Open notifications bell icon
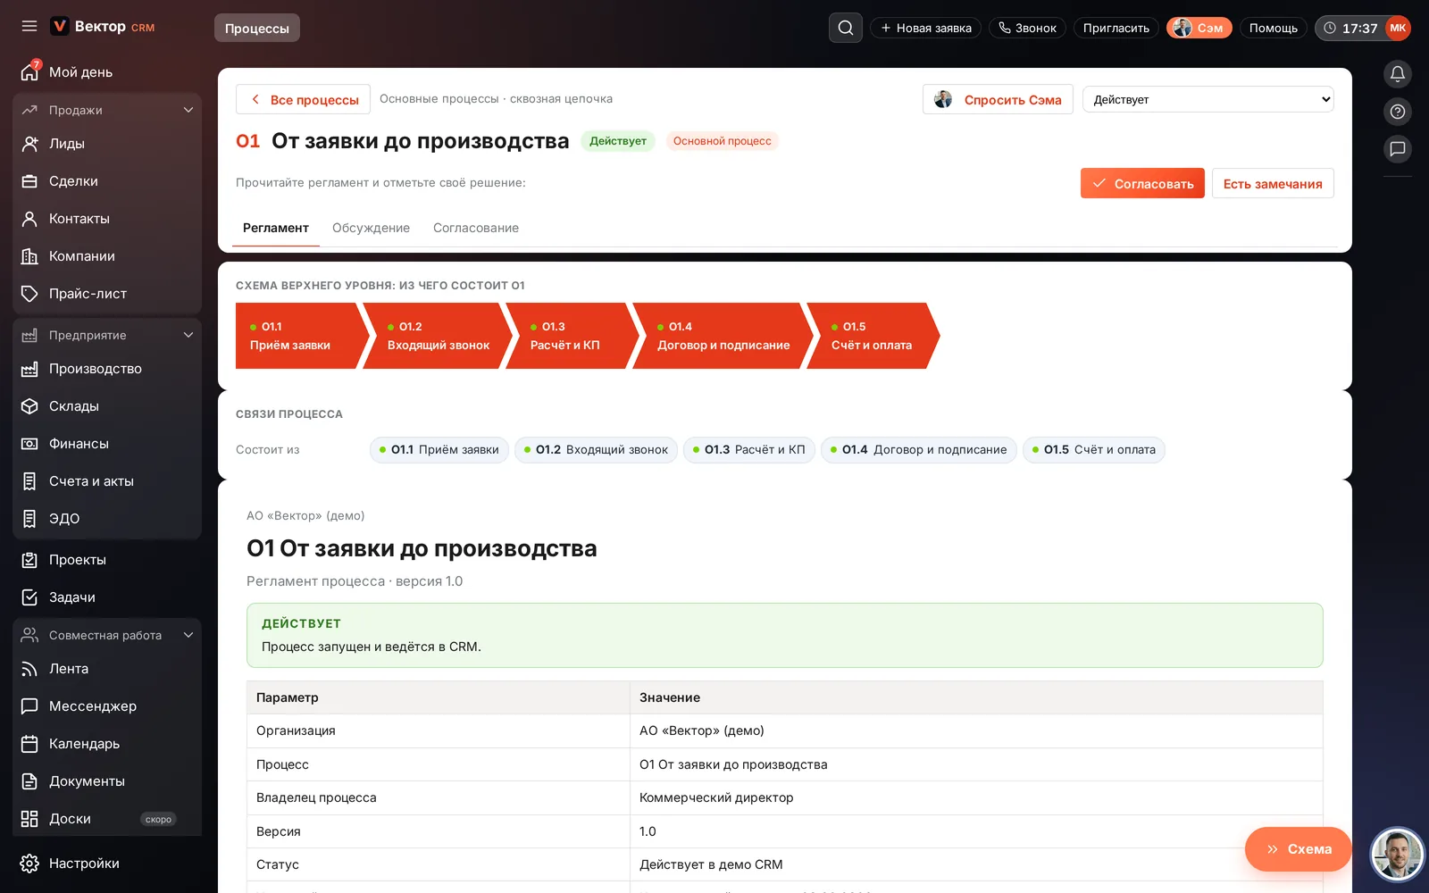Screen dimensions: 1429x893 pyautogui.click(x=1398, y=74)
